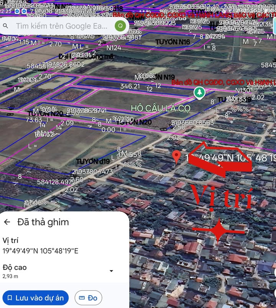Open the green Q profile avatar
The image size is (276, 308).
[120, 26]
